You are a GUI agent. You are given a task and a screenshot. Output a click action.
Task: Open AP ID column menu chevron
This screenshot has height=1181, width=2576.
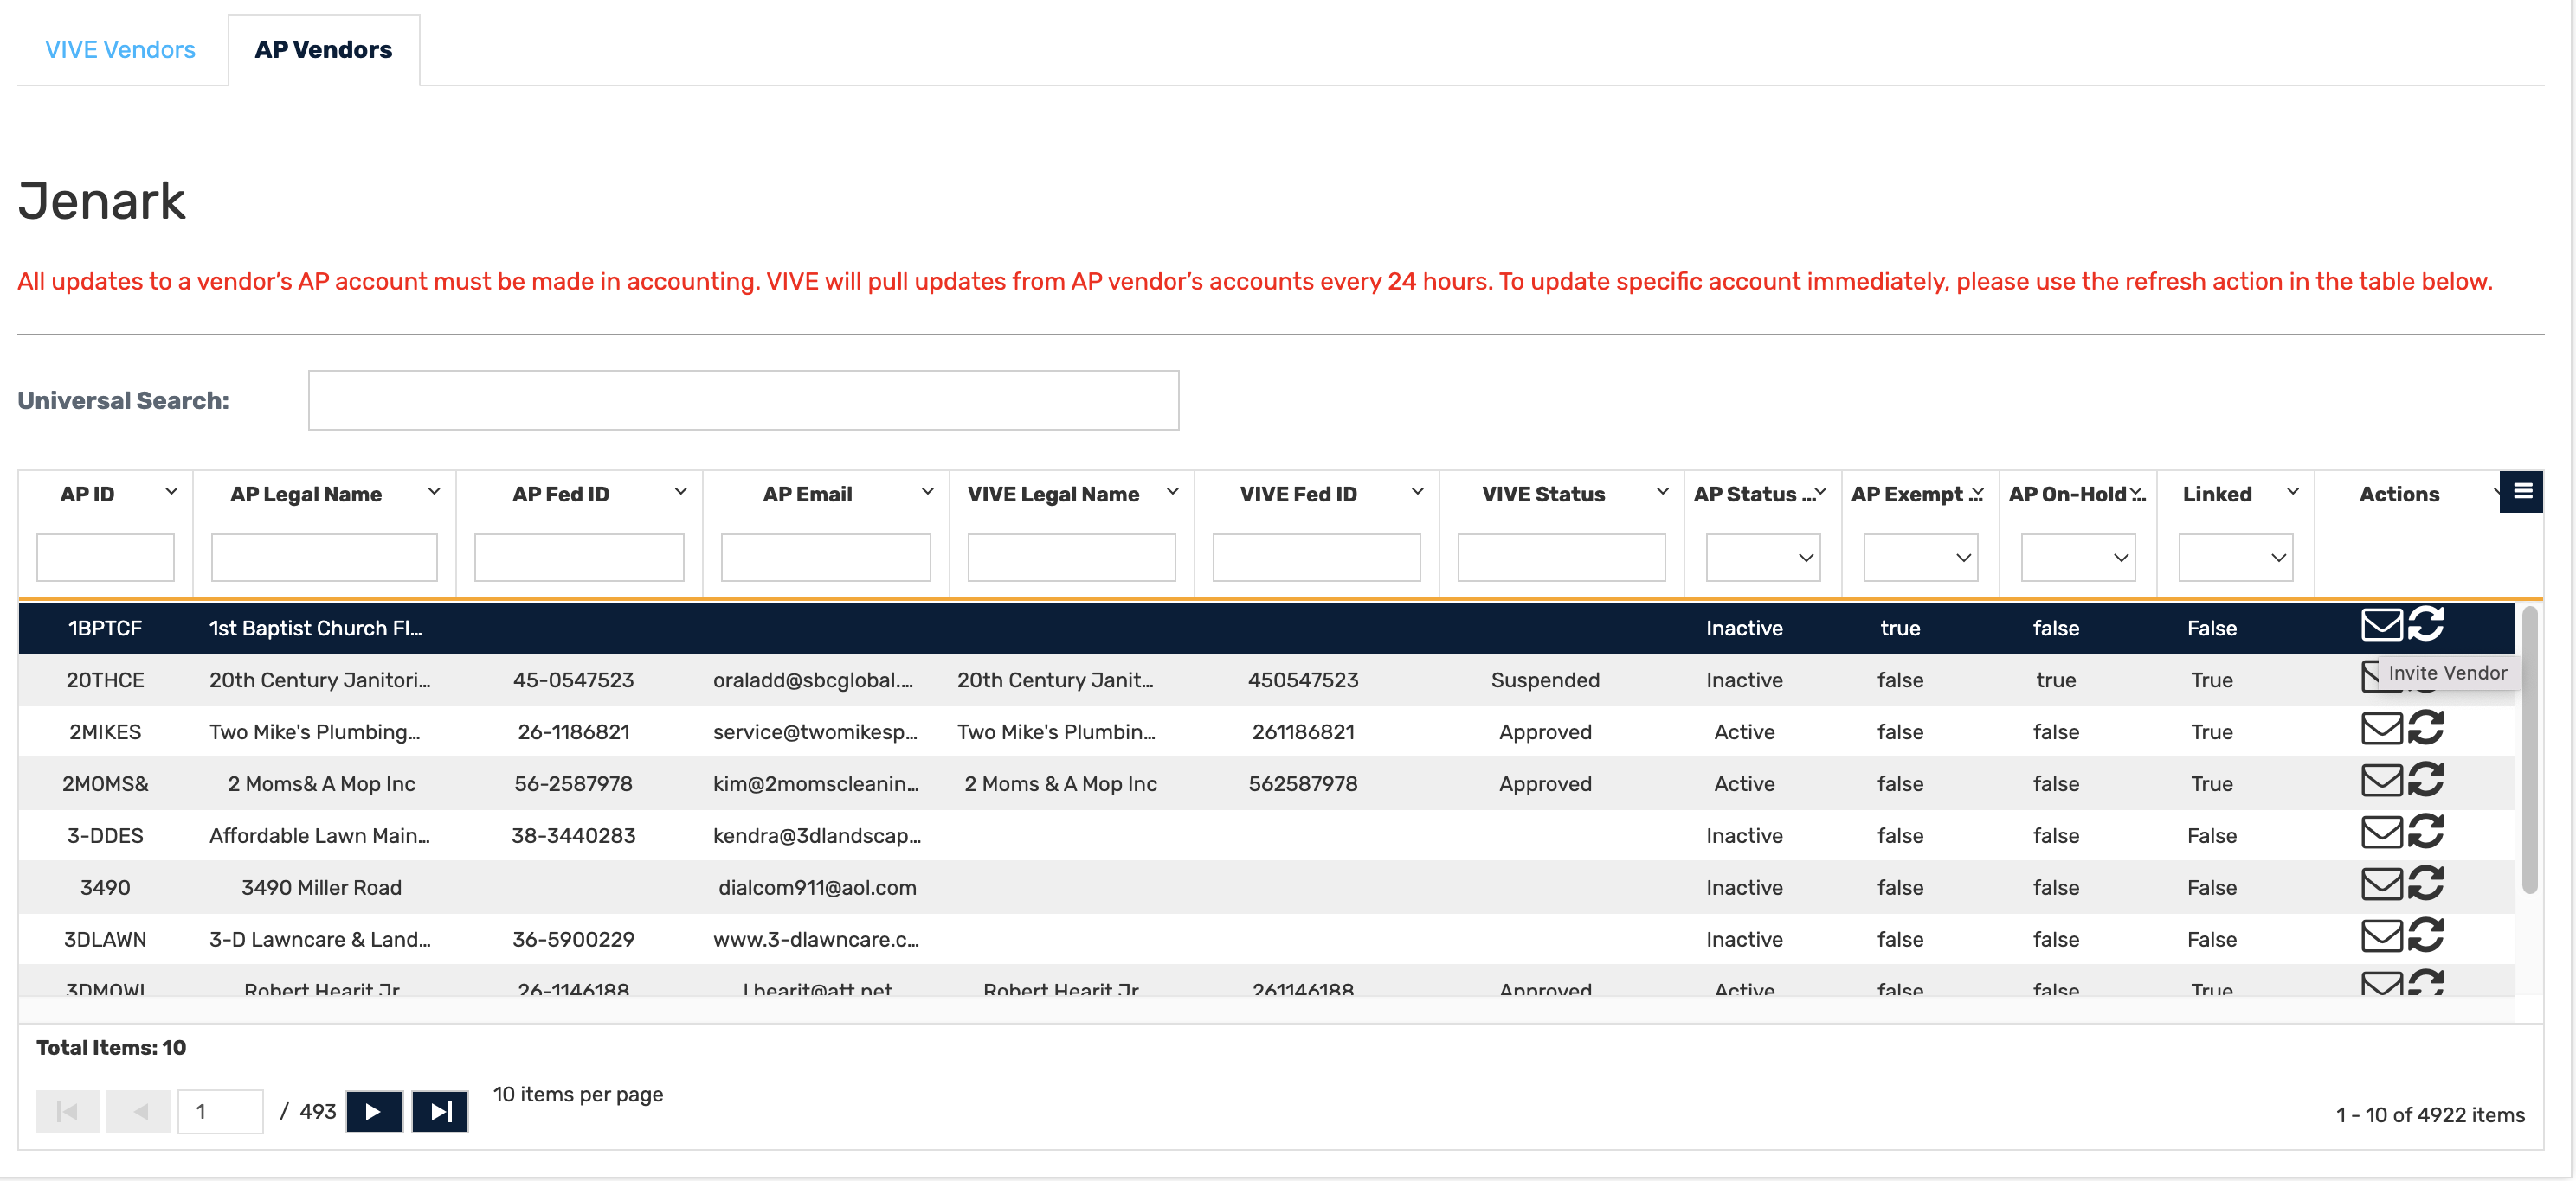(x=172, y=492)
